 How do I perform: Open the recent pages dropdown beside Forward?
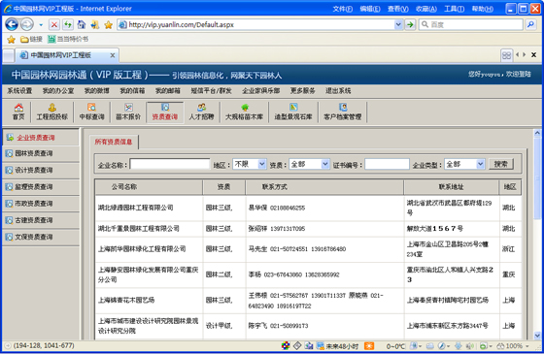[41, 25]
